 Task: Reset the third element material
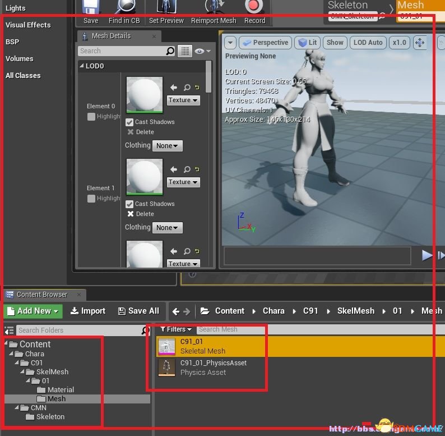click(197, 251)
